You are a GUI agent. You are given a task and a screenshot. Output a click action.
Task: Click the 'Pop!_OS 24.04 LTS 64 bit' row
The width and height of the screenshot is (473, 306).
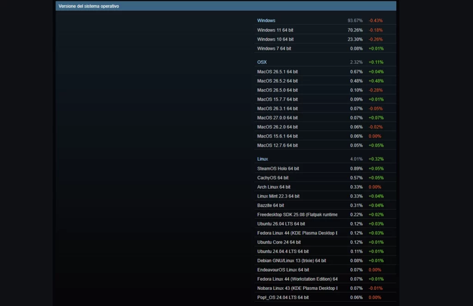(325, 297)
